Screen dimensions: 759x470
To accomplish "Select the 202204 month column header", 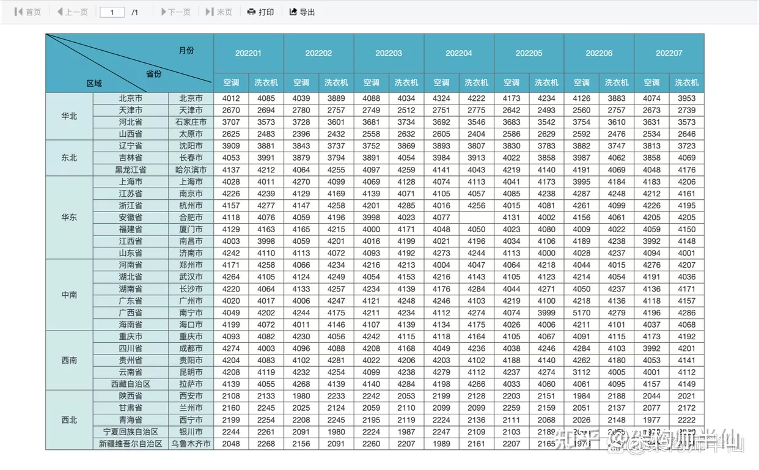I will [x=459, y=53].
